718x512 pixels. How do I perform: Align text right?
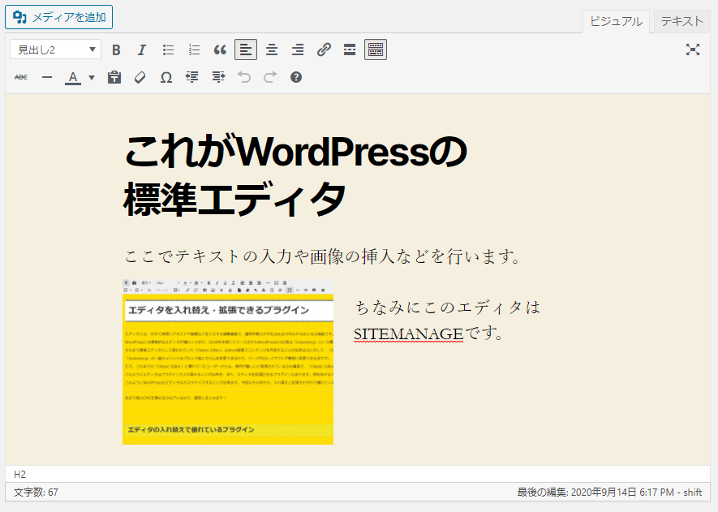pos(298,49)
